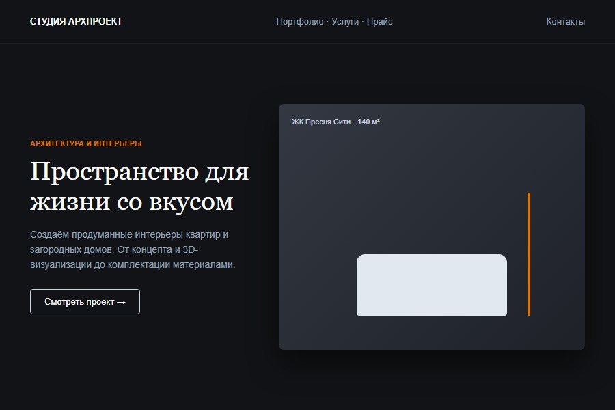615x410 pixels.
Task: Go to the Услуги section
Action: 345,22
